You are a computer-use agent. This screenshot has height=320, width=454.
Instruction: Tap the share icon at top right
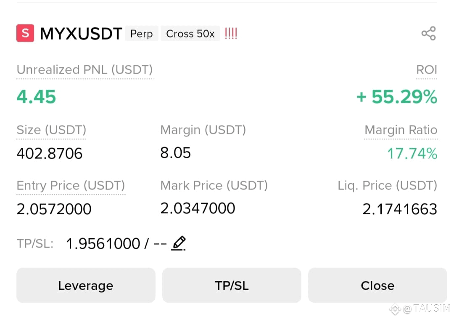[x=428, y=33]
